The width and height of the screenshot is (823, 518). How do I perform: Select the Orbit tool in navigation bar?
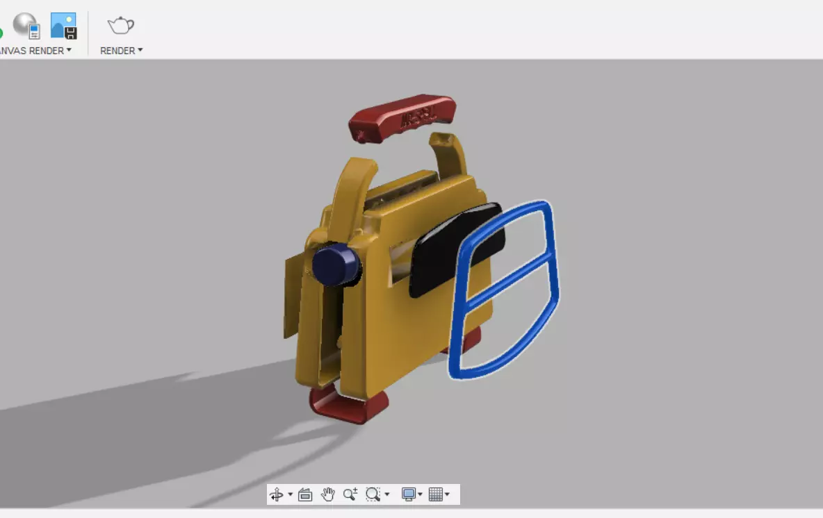(x=276, y=494)
